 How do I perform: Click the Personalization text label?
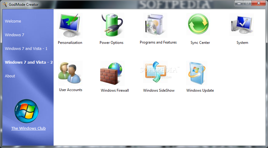[70, 43]
